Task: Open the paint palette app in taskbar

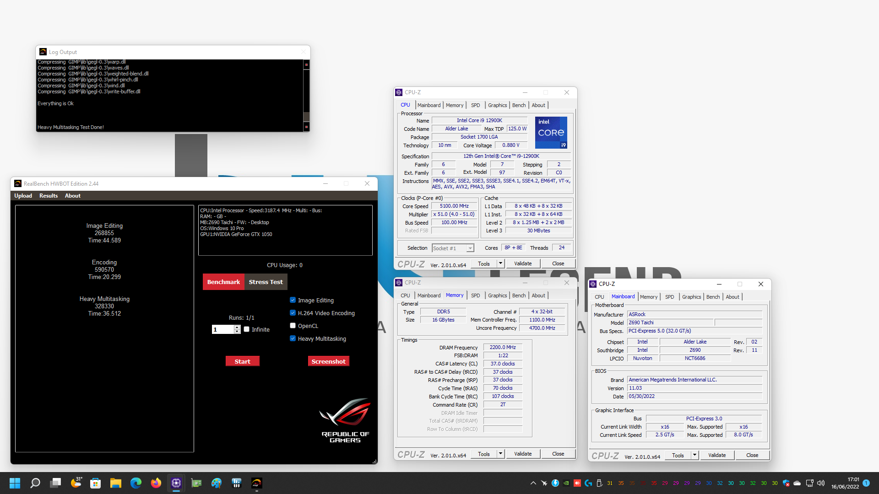Action: (x=217, y=483)
